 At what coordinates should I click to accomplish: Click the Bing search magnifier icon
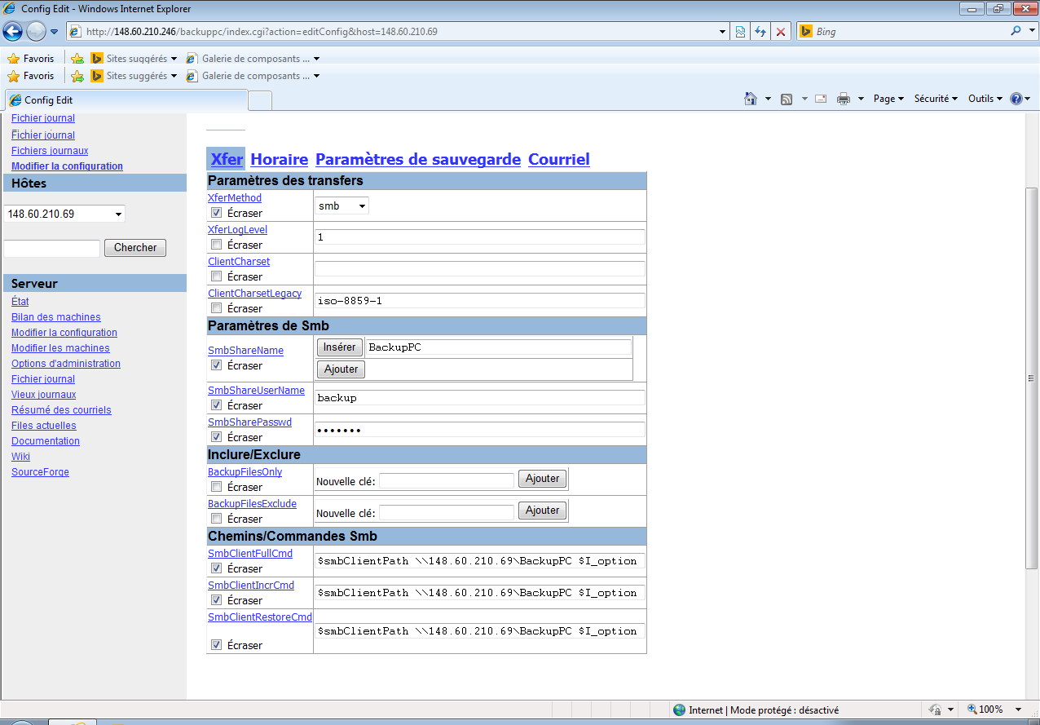(1016, 32)
